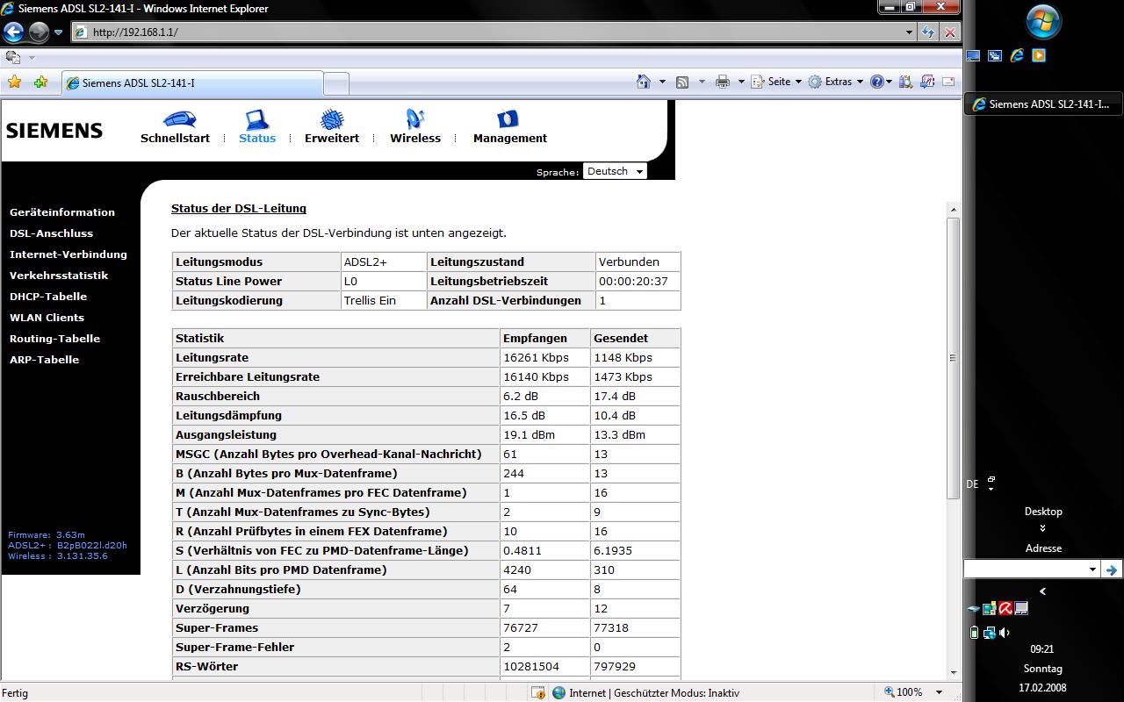The height and width of the screenshot is (702, 1124).
Task: Click the Erweitert gear icon
Action: [x=331, y=119]
